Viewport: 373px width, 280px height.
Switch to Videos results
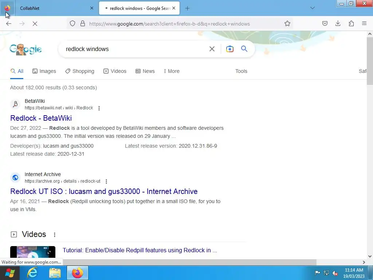115,71
